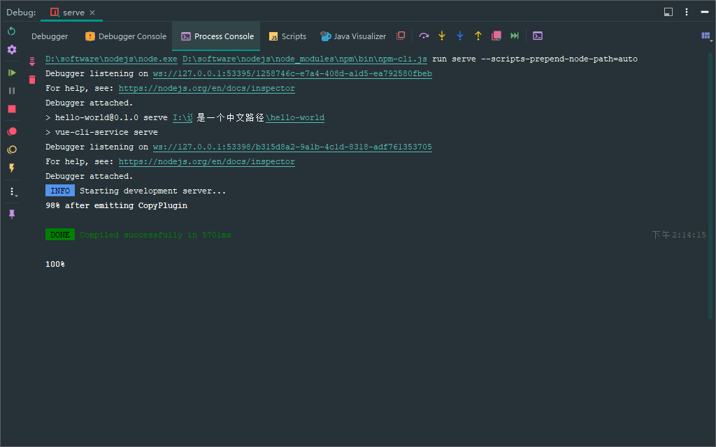This screenshot has width=716, height=447.
Task: Open debugger settings gear icon
Action: point(12,50)
